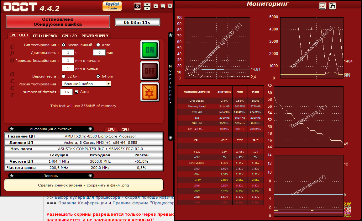
Task: Click the star beside Помощь
Action: 12,176
